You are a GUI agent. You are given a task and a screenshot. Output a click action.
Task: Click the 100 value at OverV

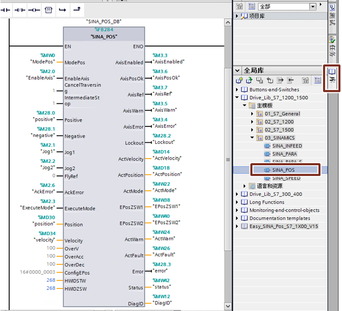[x=51, y=248]
